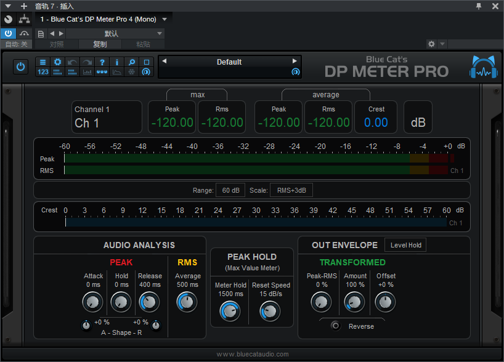Click the envelope curve graph icon
Image resolution: width=504 pixels, height=362 pixels.
tap(116, 71)
